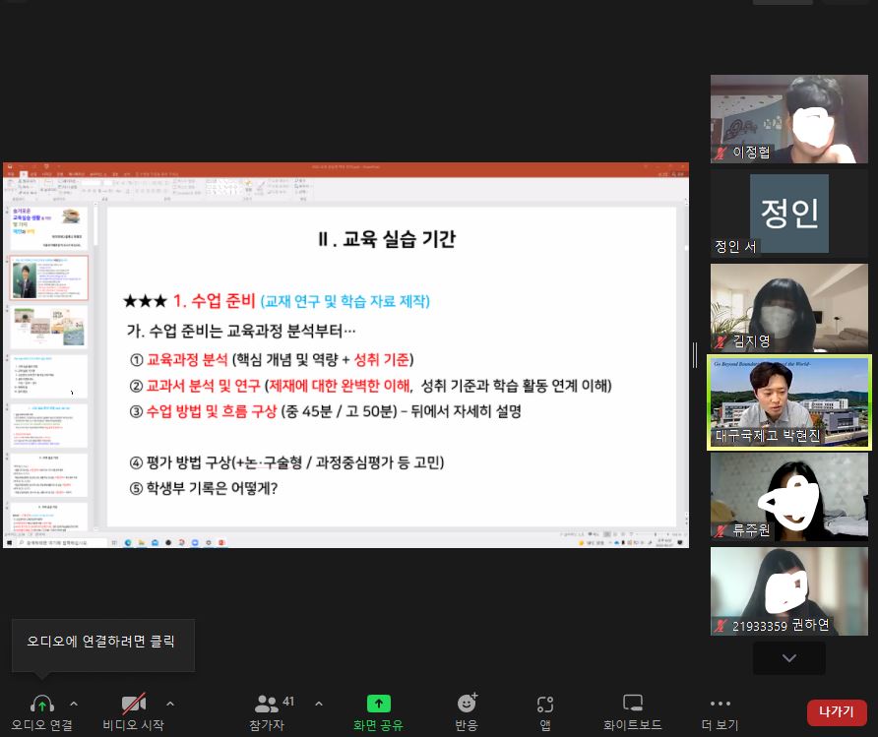Image resolution: width=878 pixels, height=737 pixels.
Task: Open the reactions smiley icon
Action: click(x=467, y=704)
